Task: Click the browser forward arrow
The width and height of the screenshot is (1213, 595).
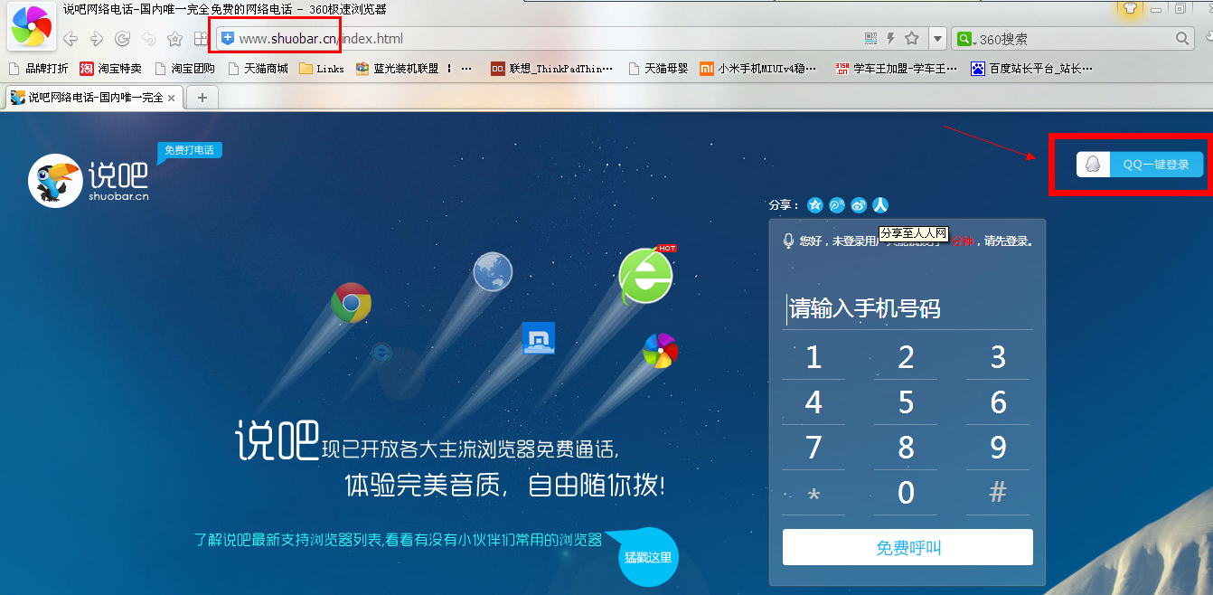Action: (x=96, y=39)
